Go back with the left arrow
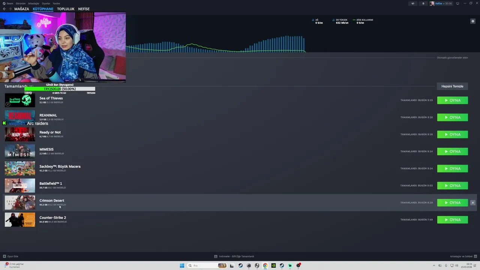480x270 pixels. (4, 9)
